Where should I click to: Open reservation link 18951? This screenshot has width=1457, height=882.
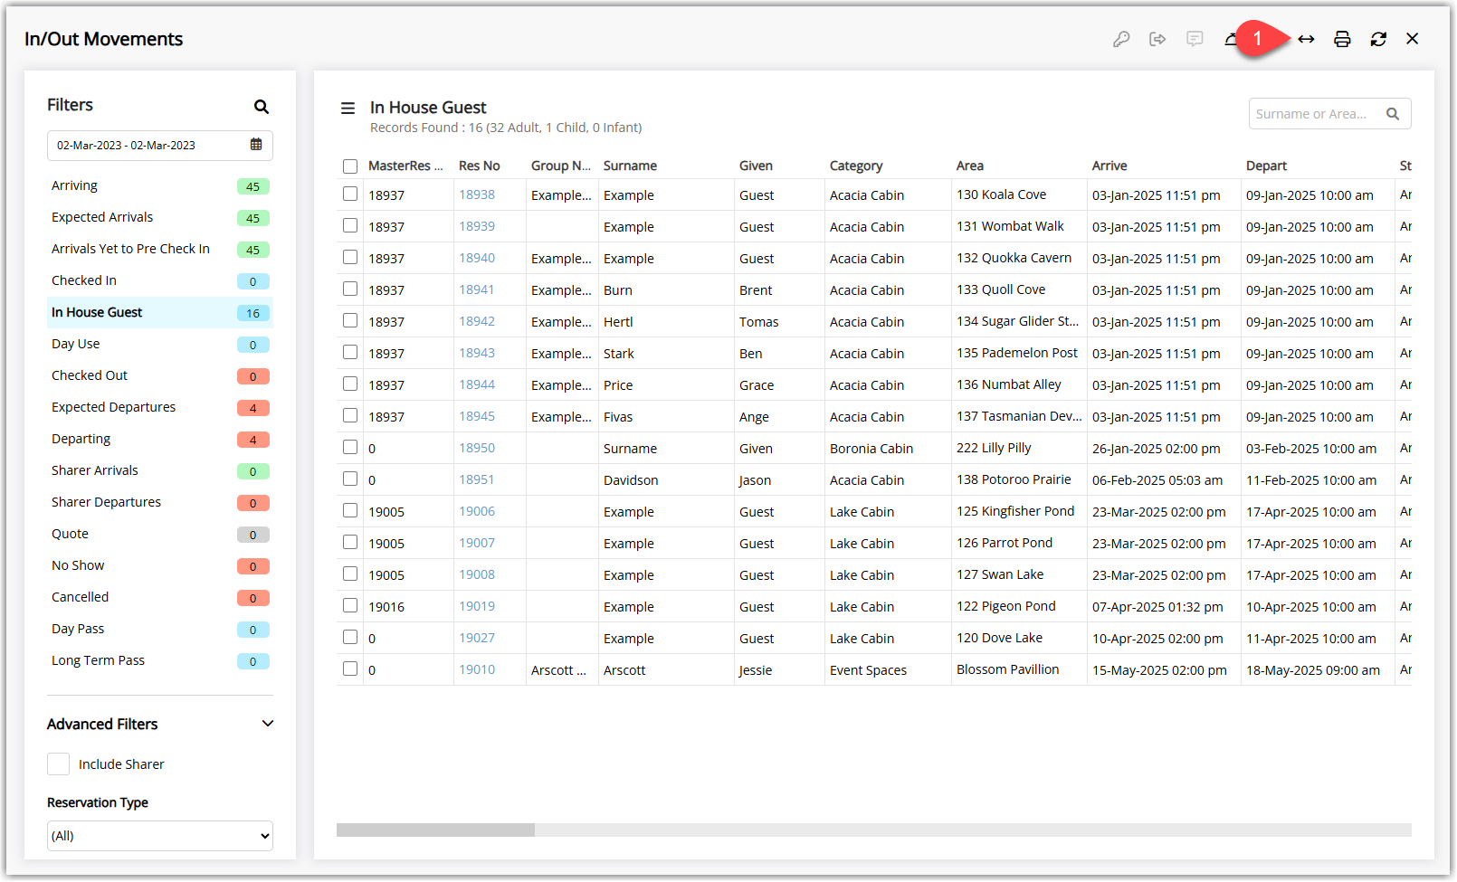point(477,479)
